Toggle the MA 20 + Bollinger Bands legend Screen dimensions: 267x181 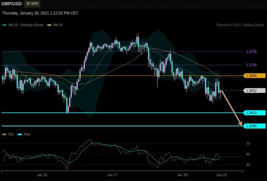tap(23, 25)
